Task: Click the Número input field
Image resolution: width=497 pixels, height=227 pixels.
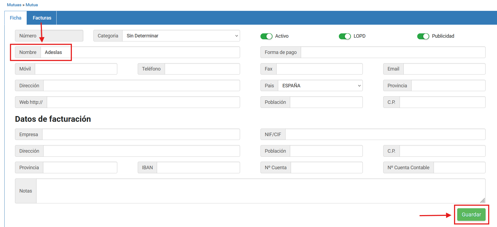Action: (62, 36)
